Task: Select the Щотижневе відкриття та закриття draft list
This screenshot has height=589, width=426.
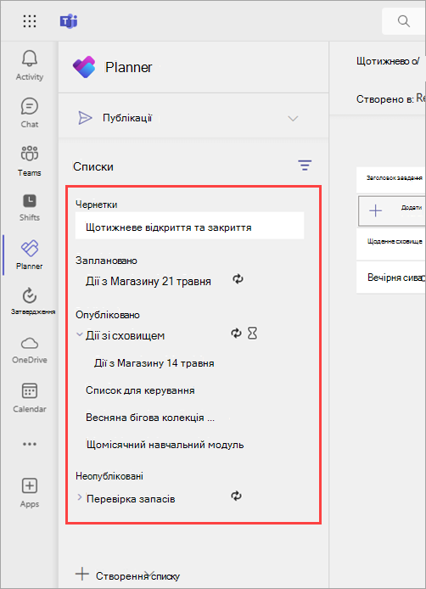Action: [x=190, y=226]
